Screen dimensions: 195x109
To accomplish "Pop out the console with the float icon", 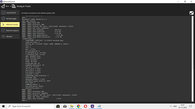I will click(192, 13).
